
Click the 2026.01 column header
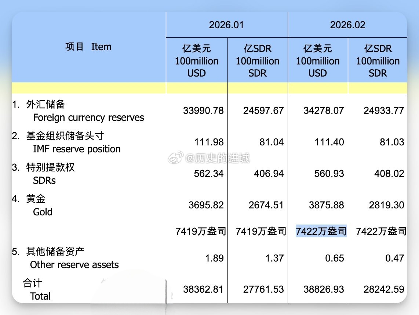pyautogui.click(x=226, y=24)
